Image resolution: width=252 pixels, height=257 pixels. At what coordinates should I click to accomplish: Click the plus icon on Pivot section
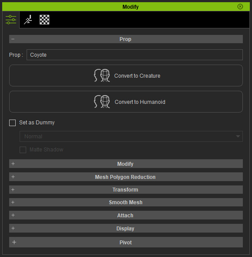(14, 242)
